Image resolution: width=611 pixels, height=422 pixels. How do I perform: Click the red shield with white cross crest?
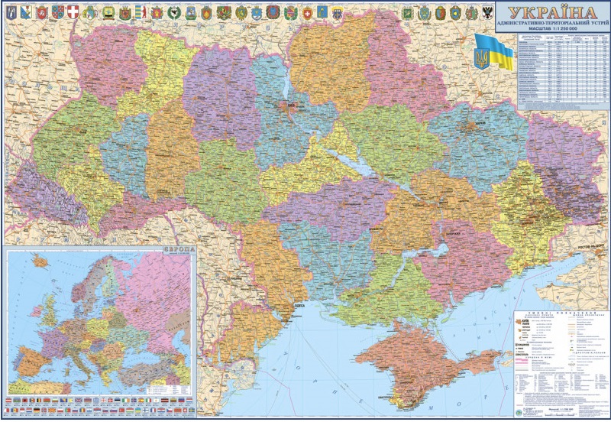click(73, 11)
